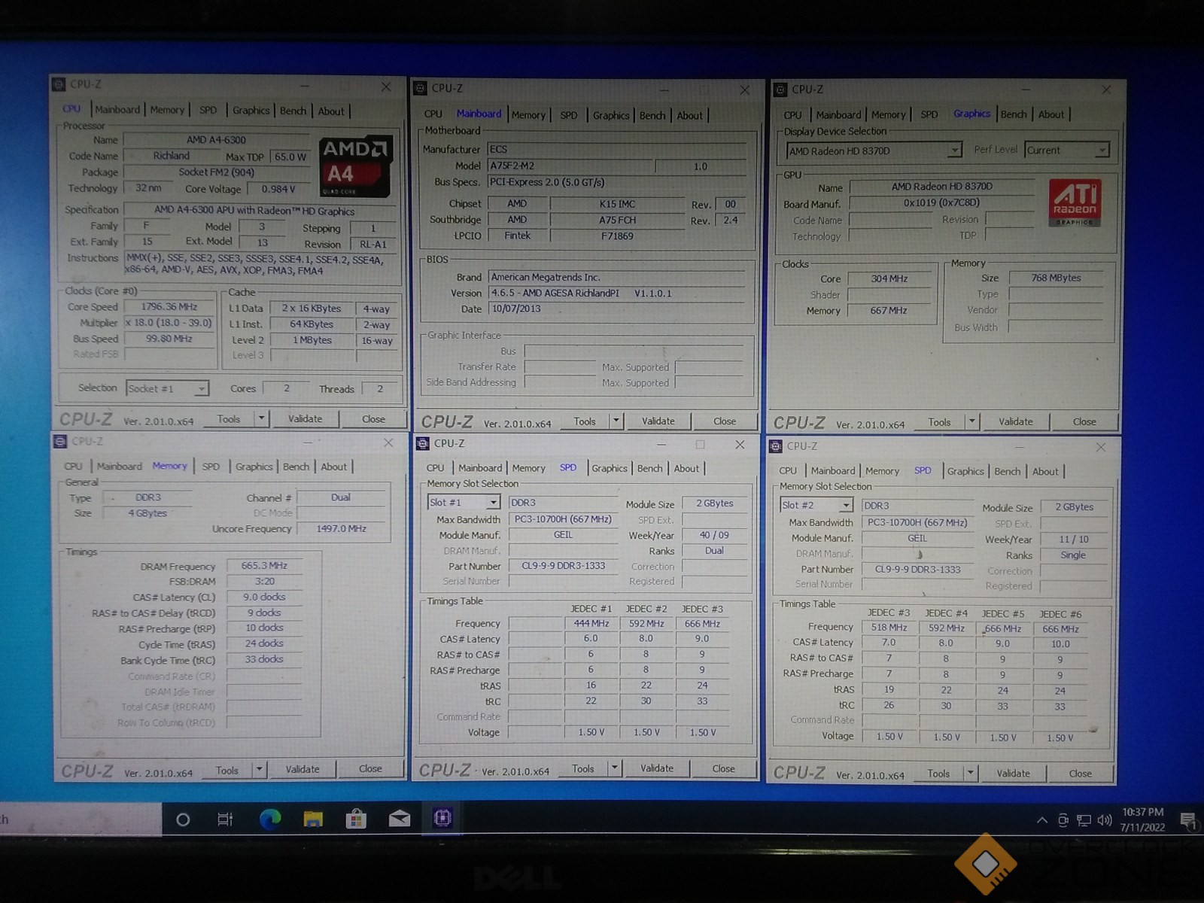This screenshot has height=903, width=1204.
Task: Click Close button in Graphics window
Action: tap(1084, 421)
